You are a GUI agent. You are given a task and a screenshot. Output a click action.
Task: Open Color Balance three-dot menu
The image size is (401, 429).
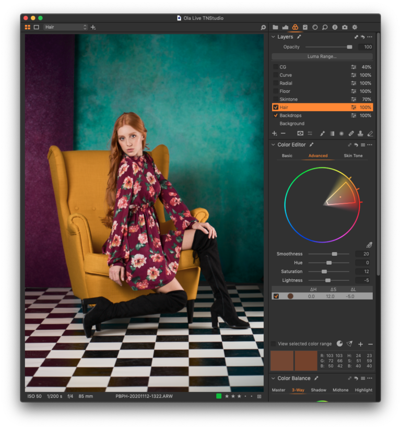(370, 378)
